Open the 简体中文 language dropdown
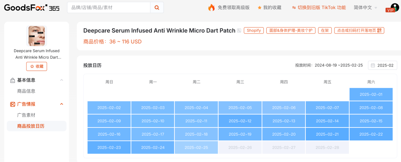The image size is (401, 162). [x=365, y=8]
